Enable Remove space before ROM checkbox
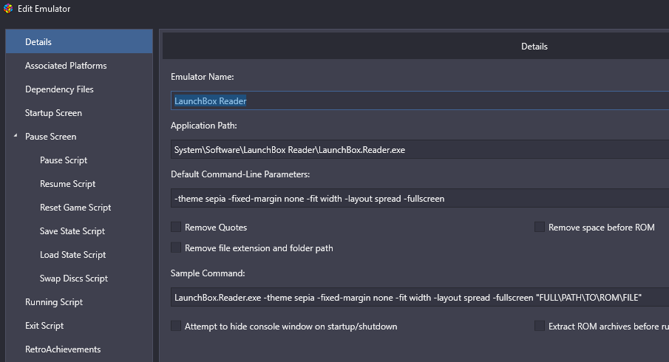Image resolution: width=669 pixels, height=362 pixels. [540, 227]
